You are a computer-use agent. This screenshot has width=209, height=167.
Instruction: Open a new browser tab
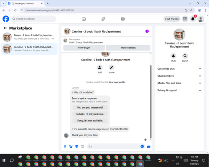pos(48,3)
